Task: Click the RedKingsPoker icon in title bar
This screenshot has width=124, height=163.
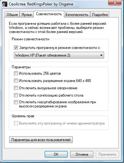Action: (x=5, y=4)
